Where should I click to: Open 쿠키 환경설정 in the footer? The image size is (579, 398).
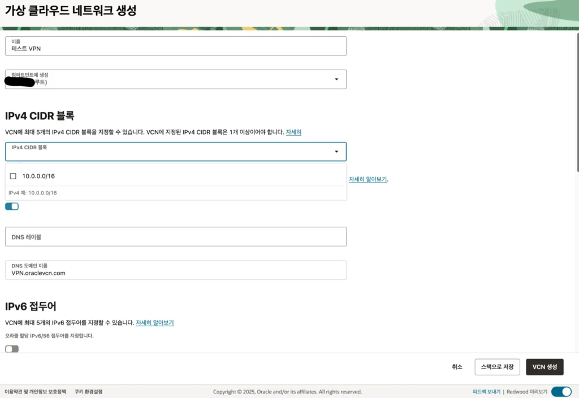[88, 392]
